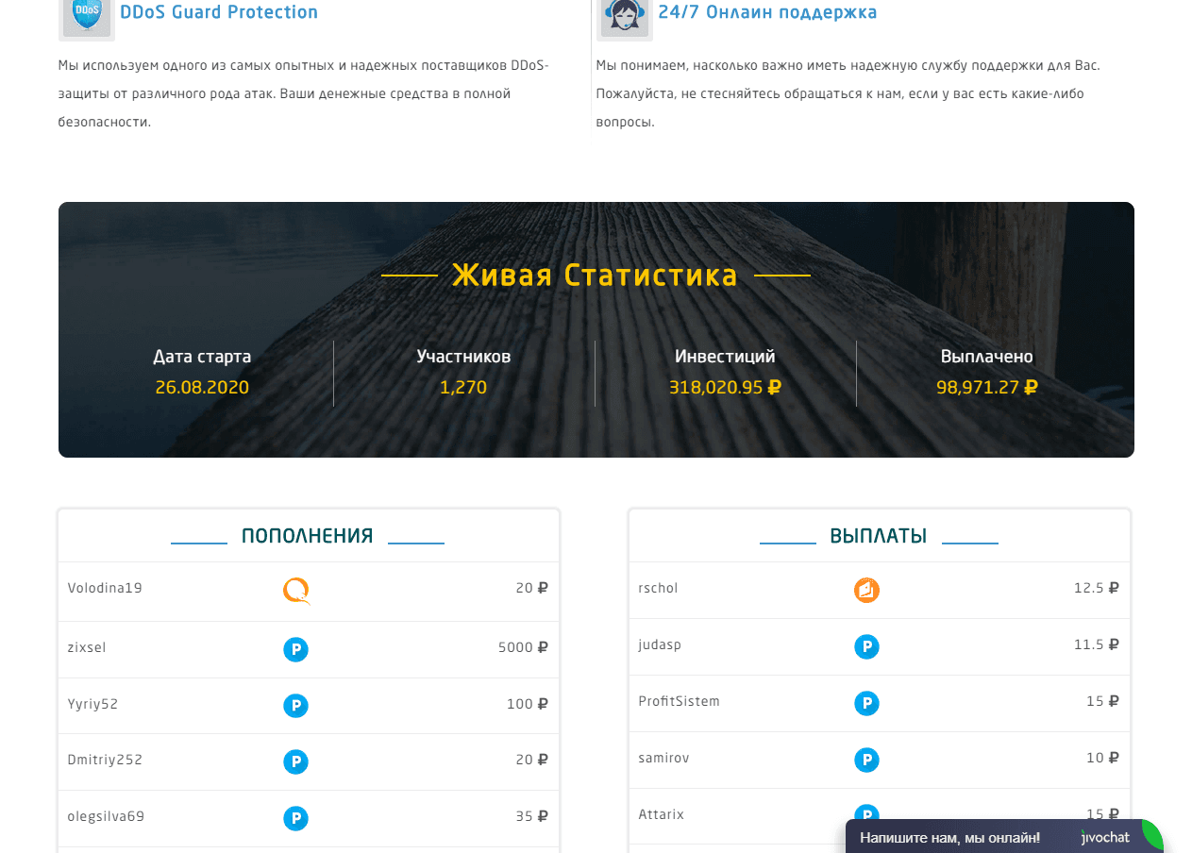Click the green jivochat corner indicator
Image resolution: width=1192 pixels, height=853 pixels.
[1153, 833]
